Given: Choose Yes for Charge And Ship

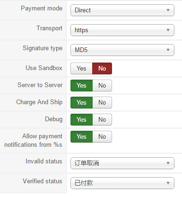Looking at the screenshot, I should pyautogui.click(x=81, y=103).
